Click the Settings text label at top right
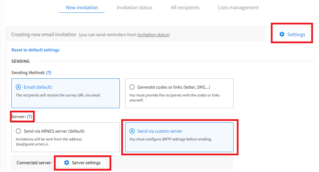The height and width of the screenshot is (172, 319). point(296,34)
